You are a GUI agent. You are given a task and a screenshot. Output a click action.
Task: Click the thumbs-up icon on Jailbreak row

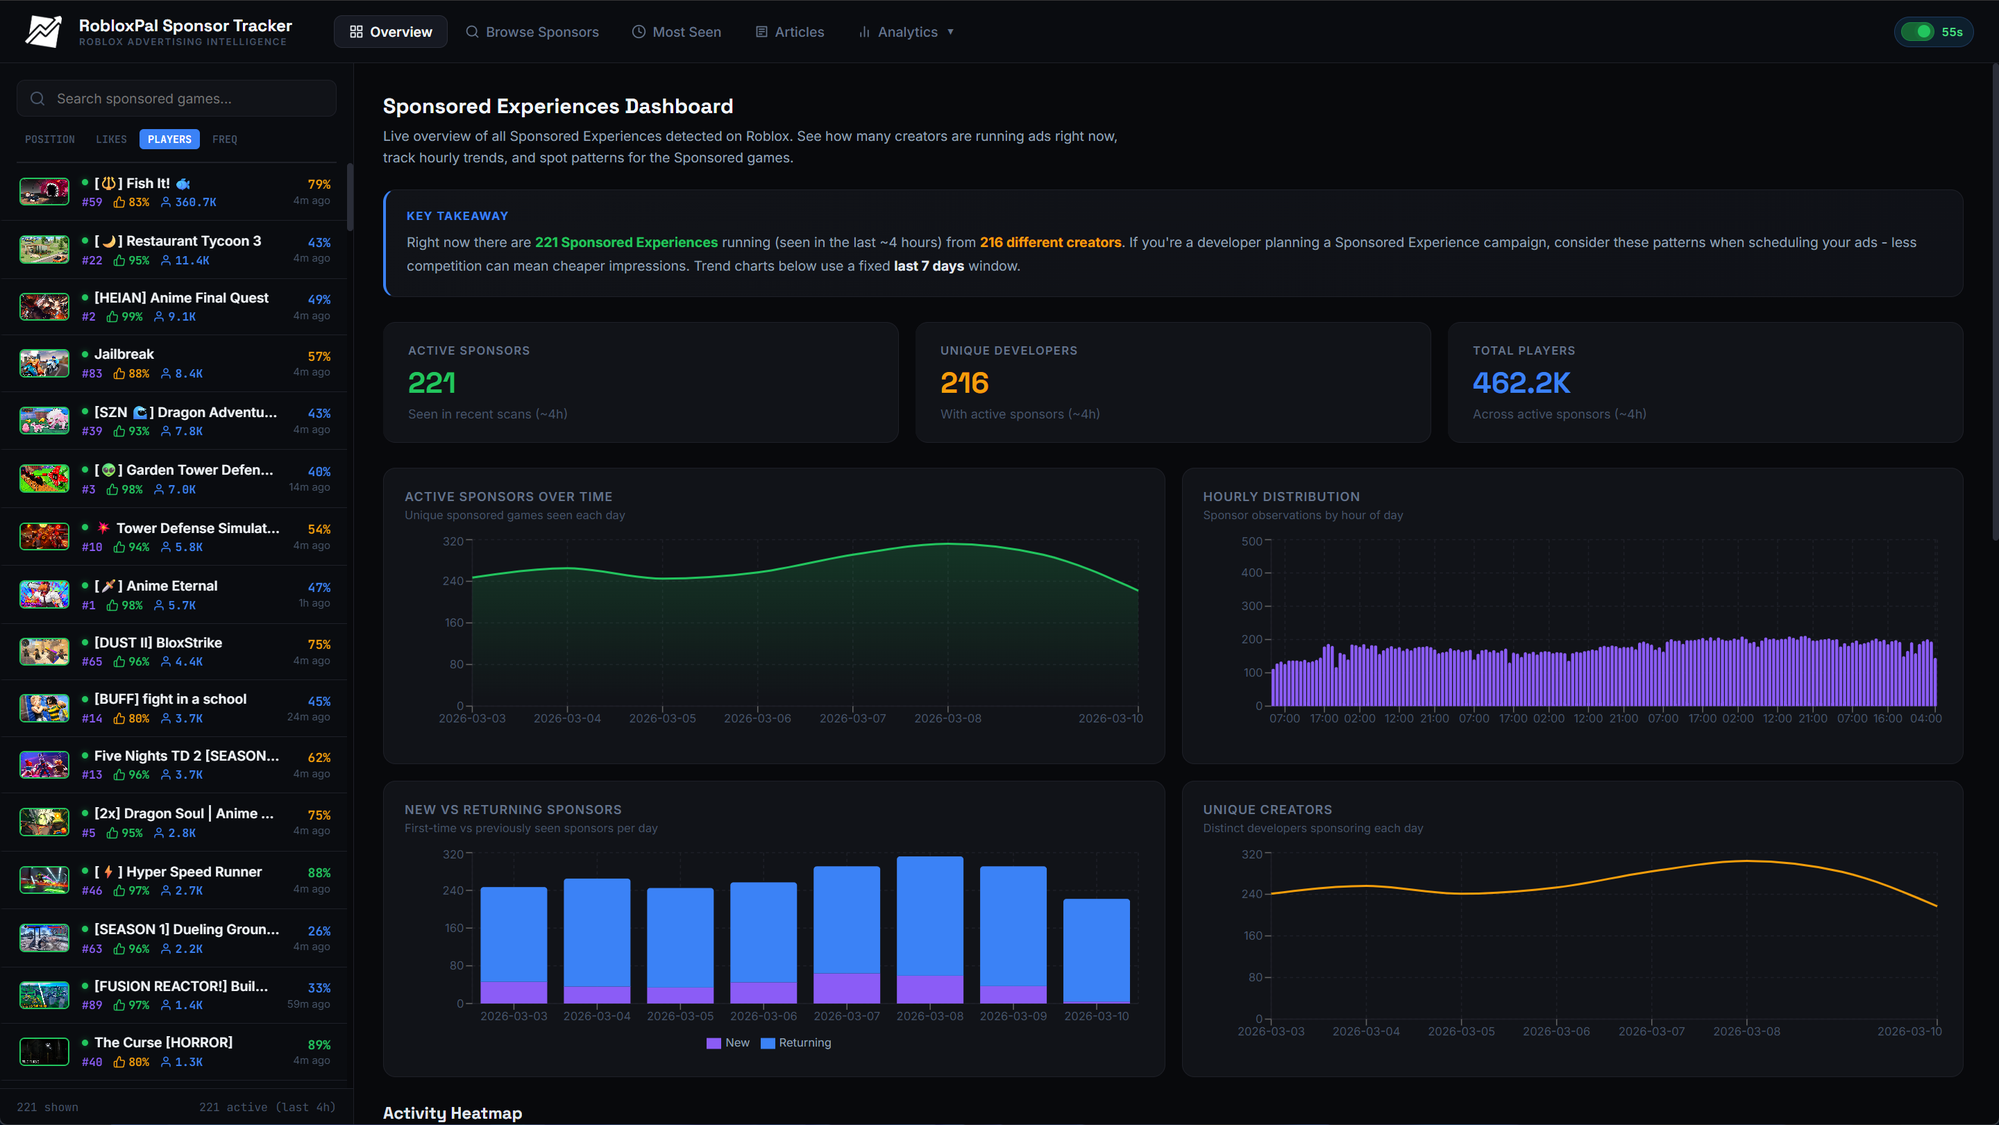[x=119, y=374]
